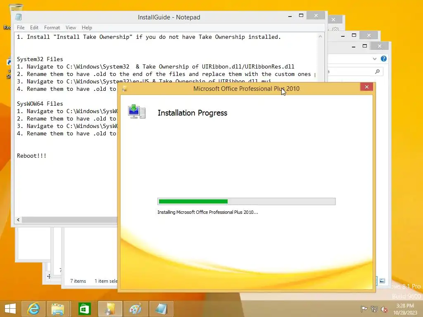Close the Office 2010 installer dialog
This screenshot has width=423, height=317.
click(367, 87)
